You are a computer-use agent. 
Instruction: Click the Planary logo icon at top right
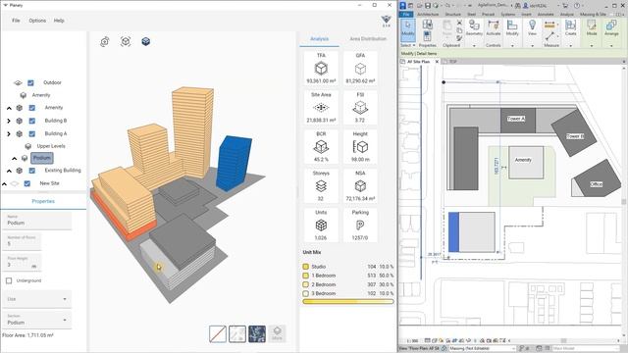(x=386, y=21)
